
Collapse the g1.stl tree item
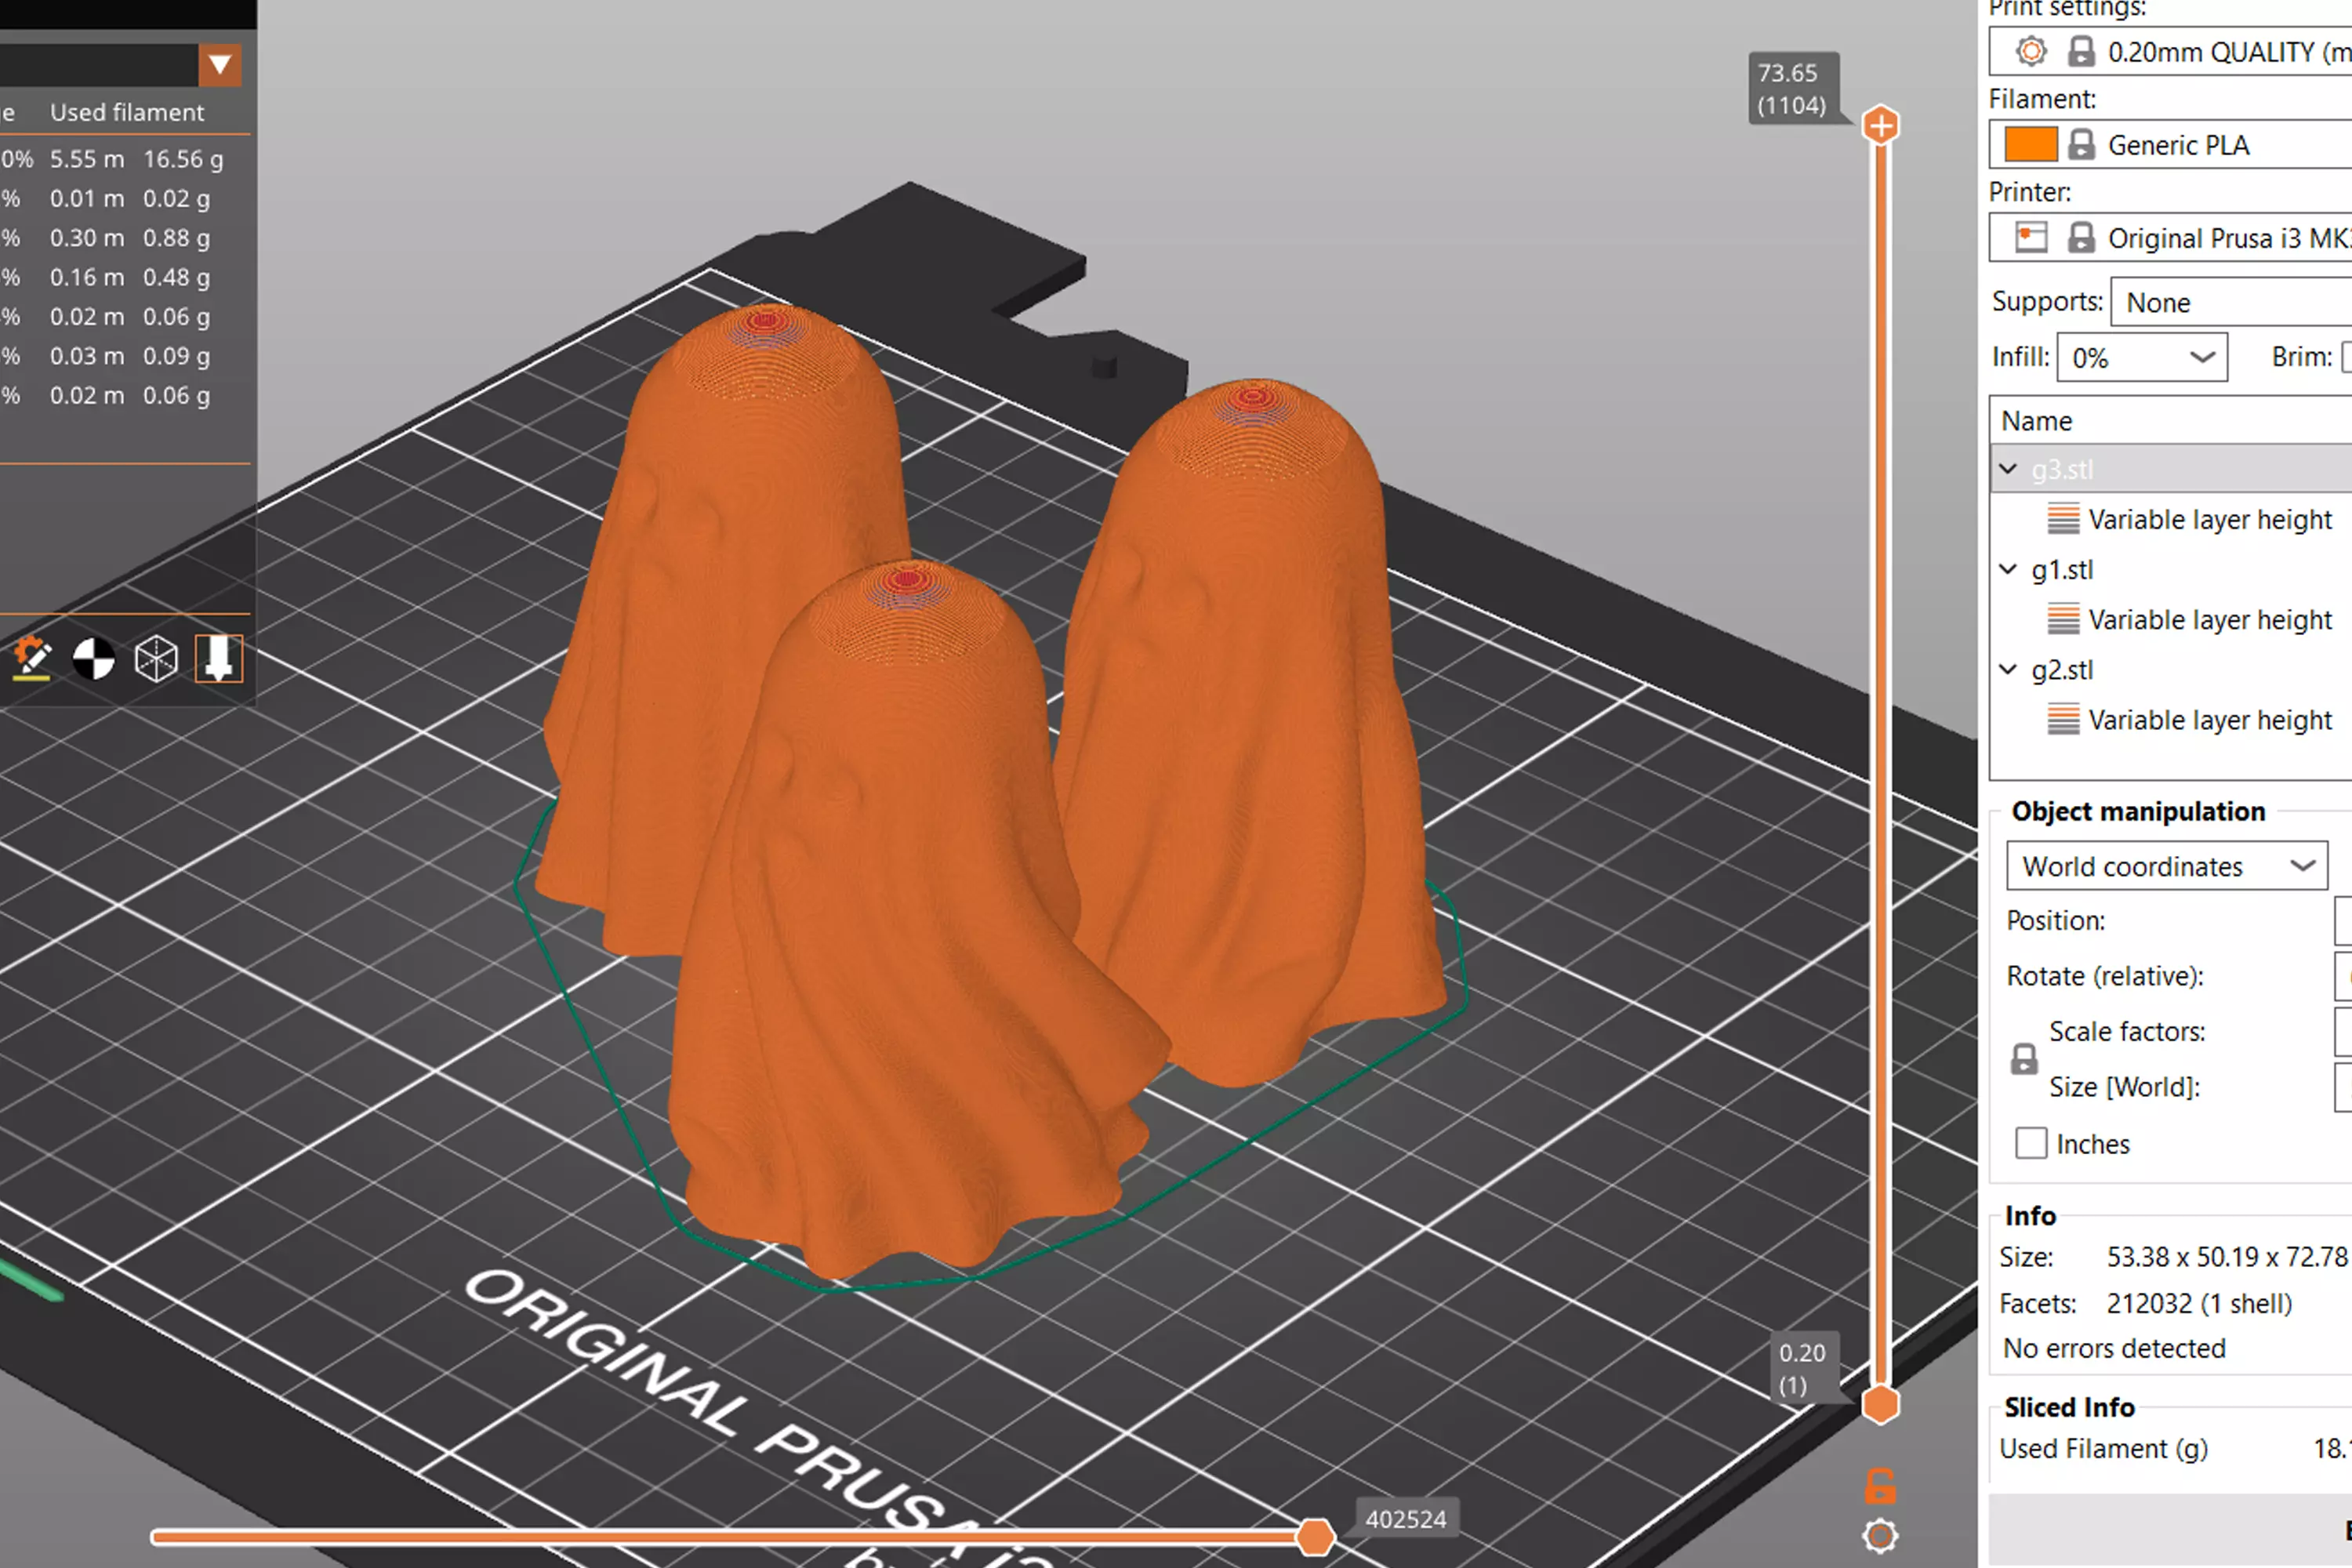(x=2008, y=569)
